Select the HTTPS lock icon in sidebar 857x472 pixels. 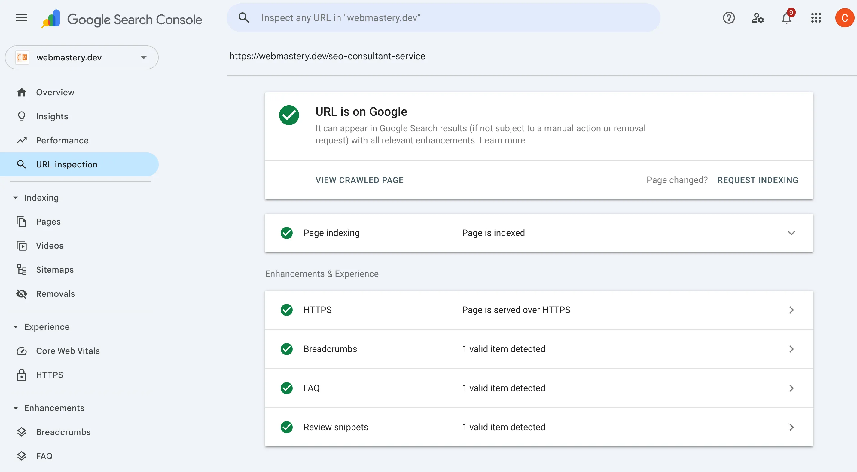pyautogui.click(x=22, y=375)
